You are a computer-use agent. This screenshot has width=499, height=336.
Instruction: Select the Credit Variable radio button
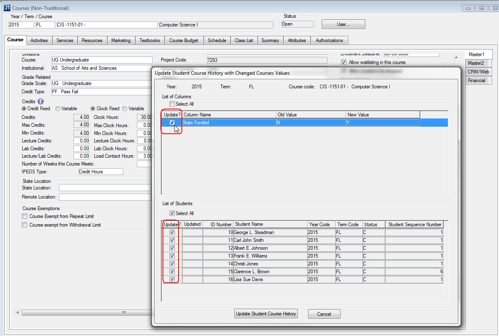pos(58,109)
